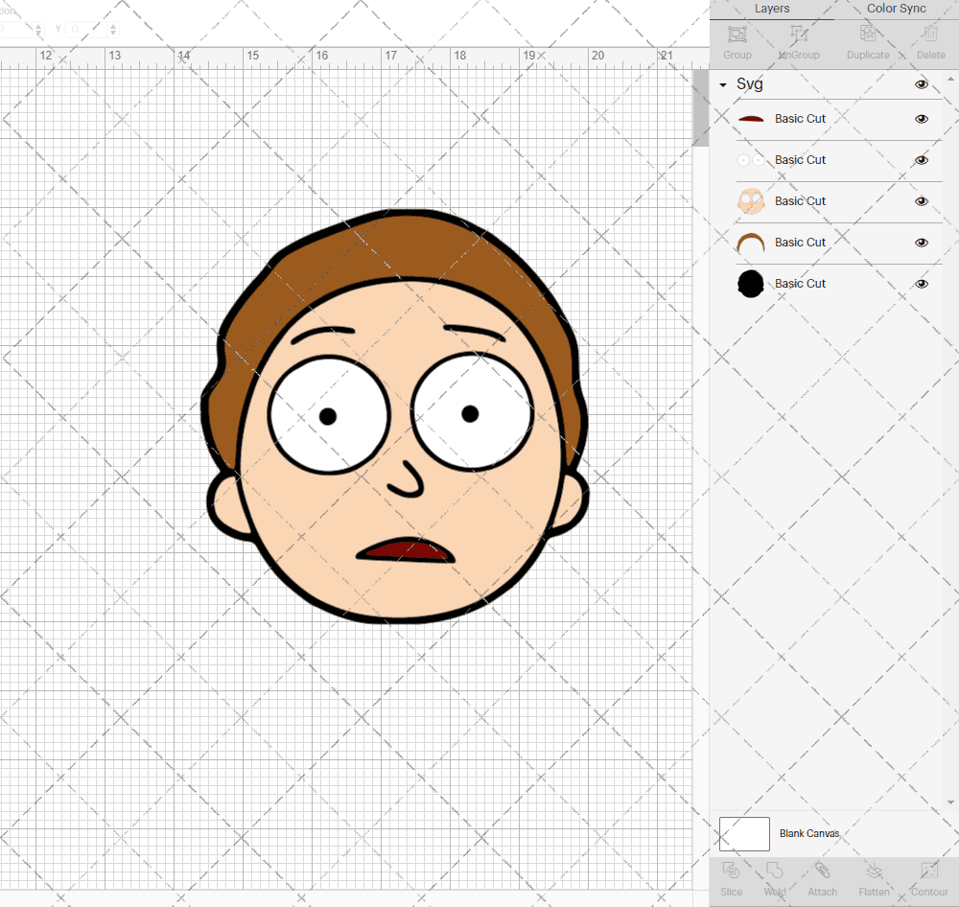
Task: Hide the face Basic Cut layer
Action: (921, 201)
